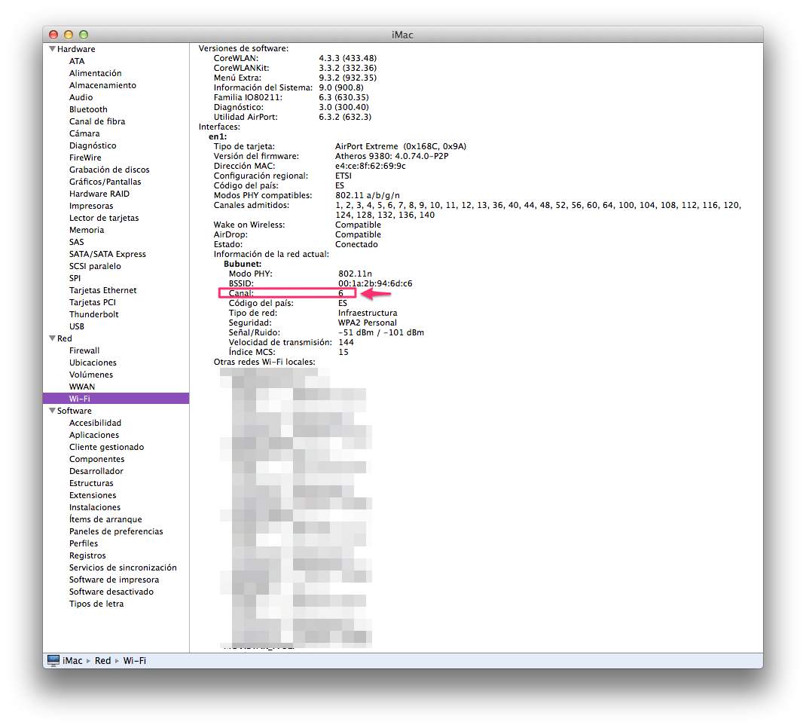
Task: Click the WPA2 Personal security value
Action: [367, 323]
